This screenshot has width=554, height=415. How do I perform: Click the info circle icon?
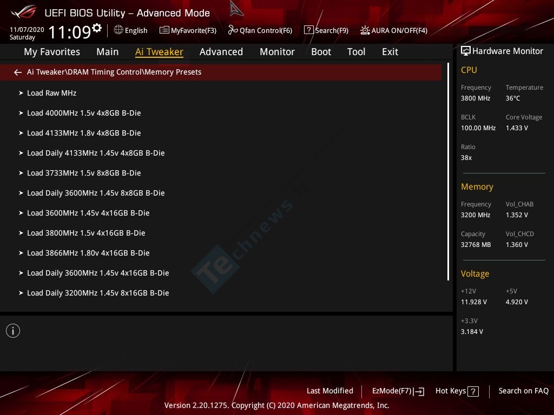click(x=13, y=331)
